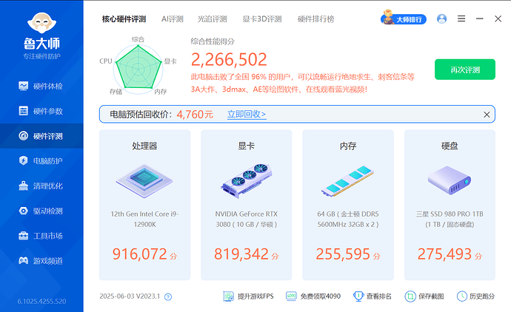Open the hamburger main menu
This screenshot has height=312, width=511.
click(x=461, y=19)
